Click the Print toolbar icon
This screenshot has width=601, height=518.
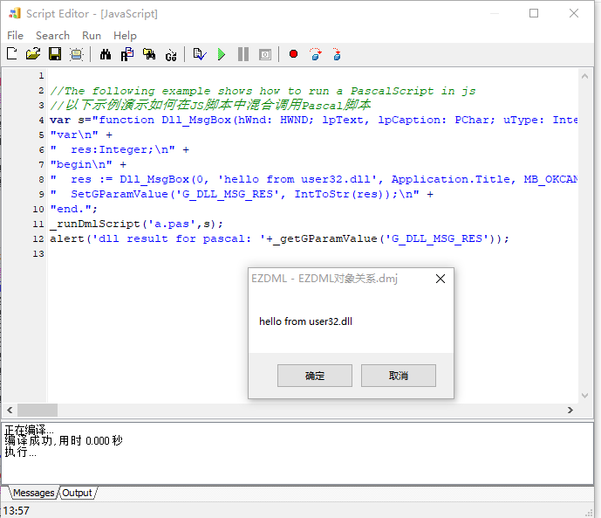(x=77, y=54)
